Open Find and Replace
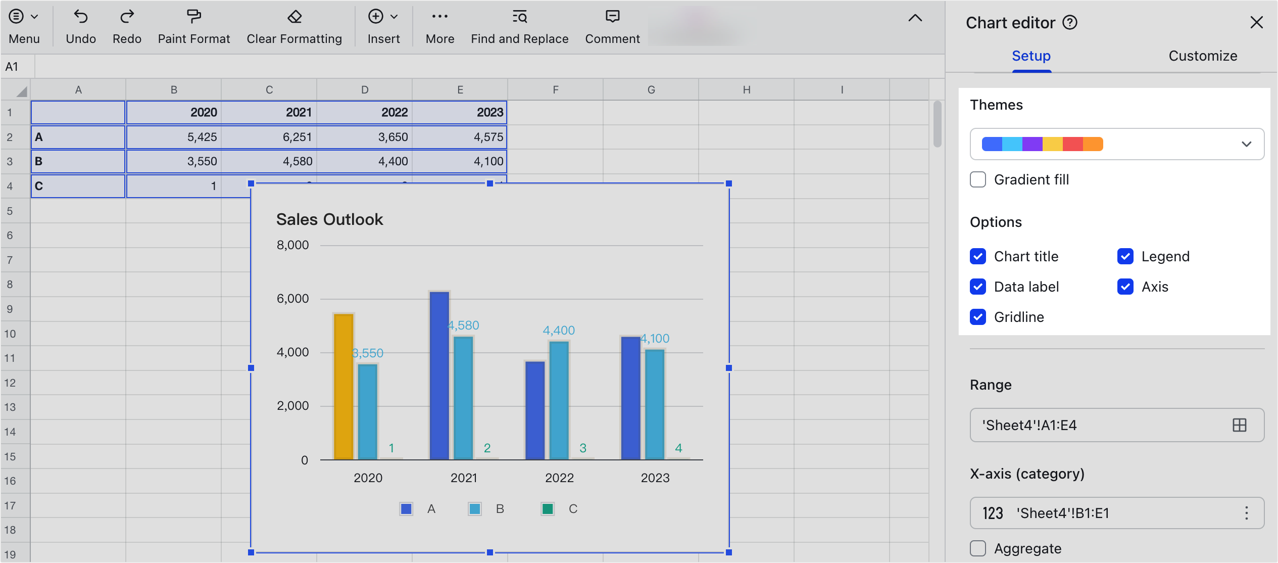The width and height of the screenshot is (1278, 563). tap(519, 17)
